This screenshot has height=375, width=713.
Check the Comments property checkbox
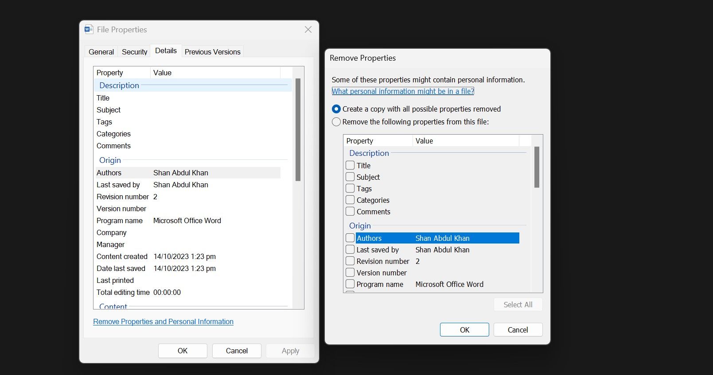pyautogui.click(x=350, y=212)
